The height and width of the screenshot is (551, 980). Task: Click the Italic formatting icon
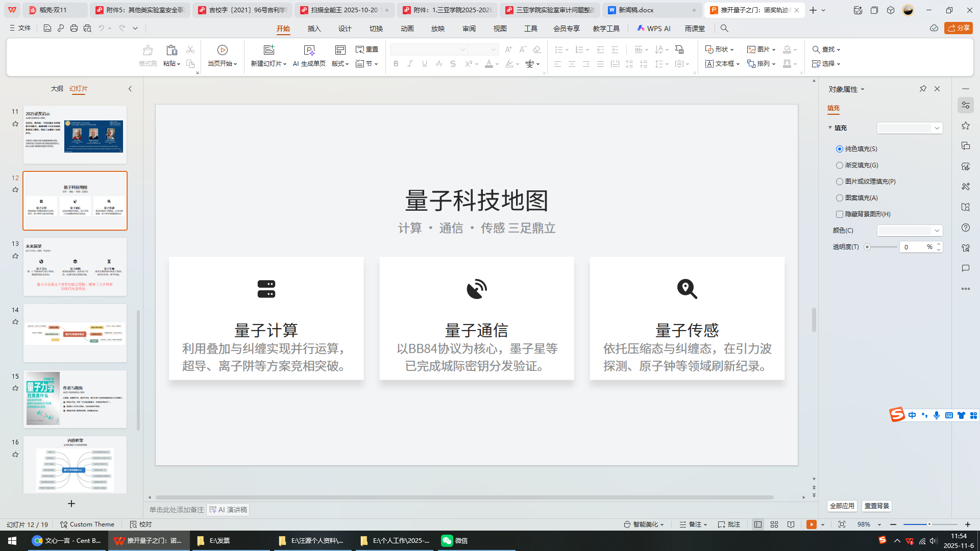tap(410, 64)
